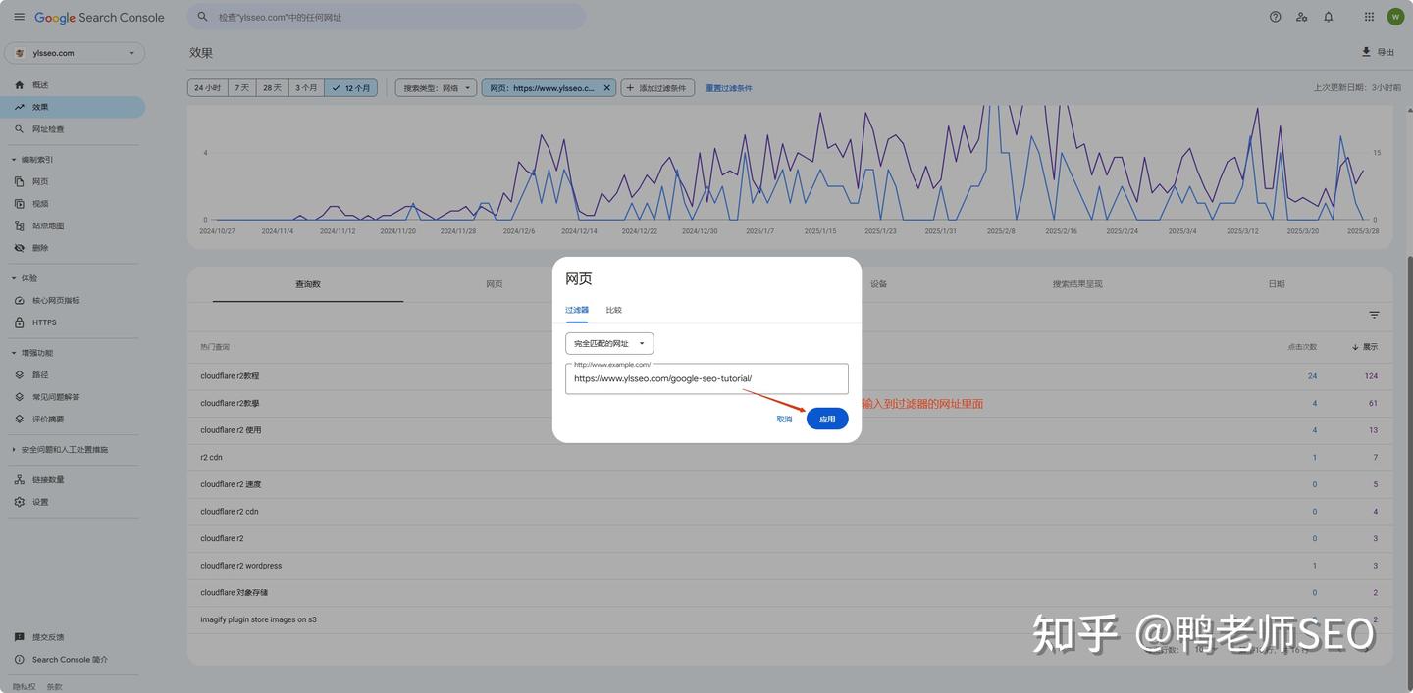The height and width of the screenshot is (693, 1413).
Task: Click the 导出 download icon
Action: coord(1366,52)
